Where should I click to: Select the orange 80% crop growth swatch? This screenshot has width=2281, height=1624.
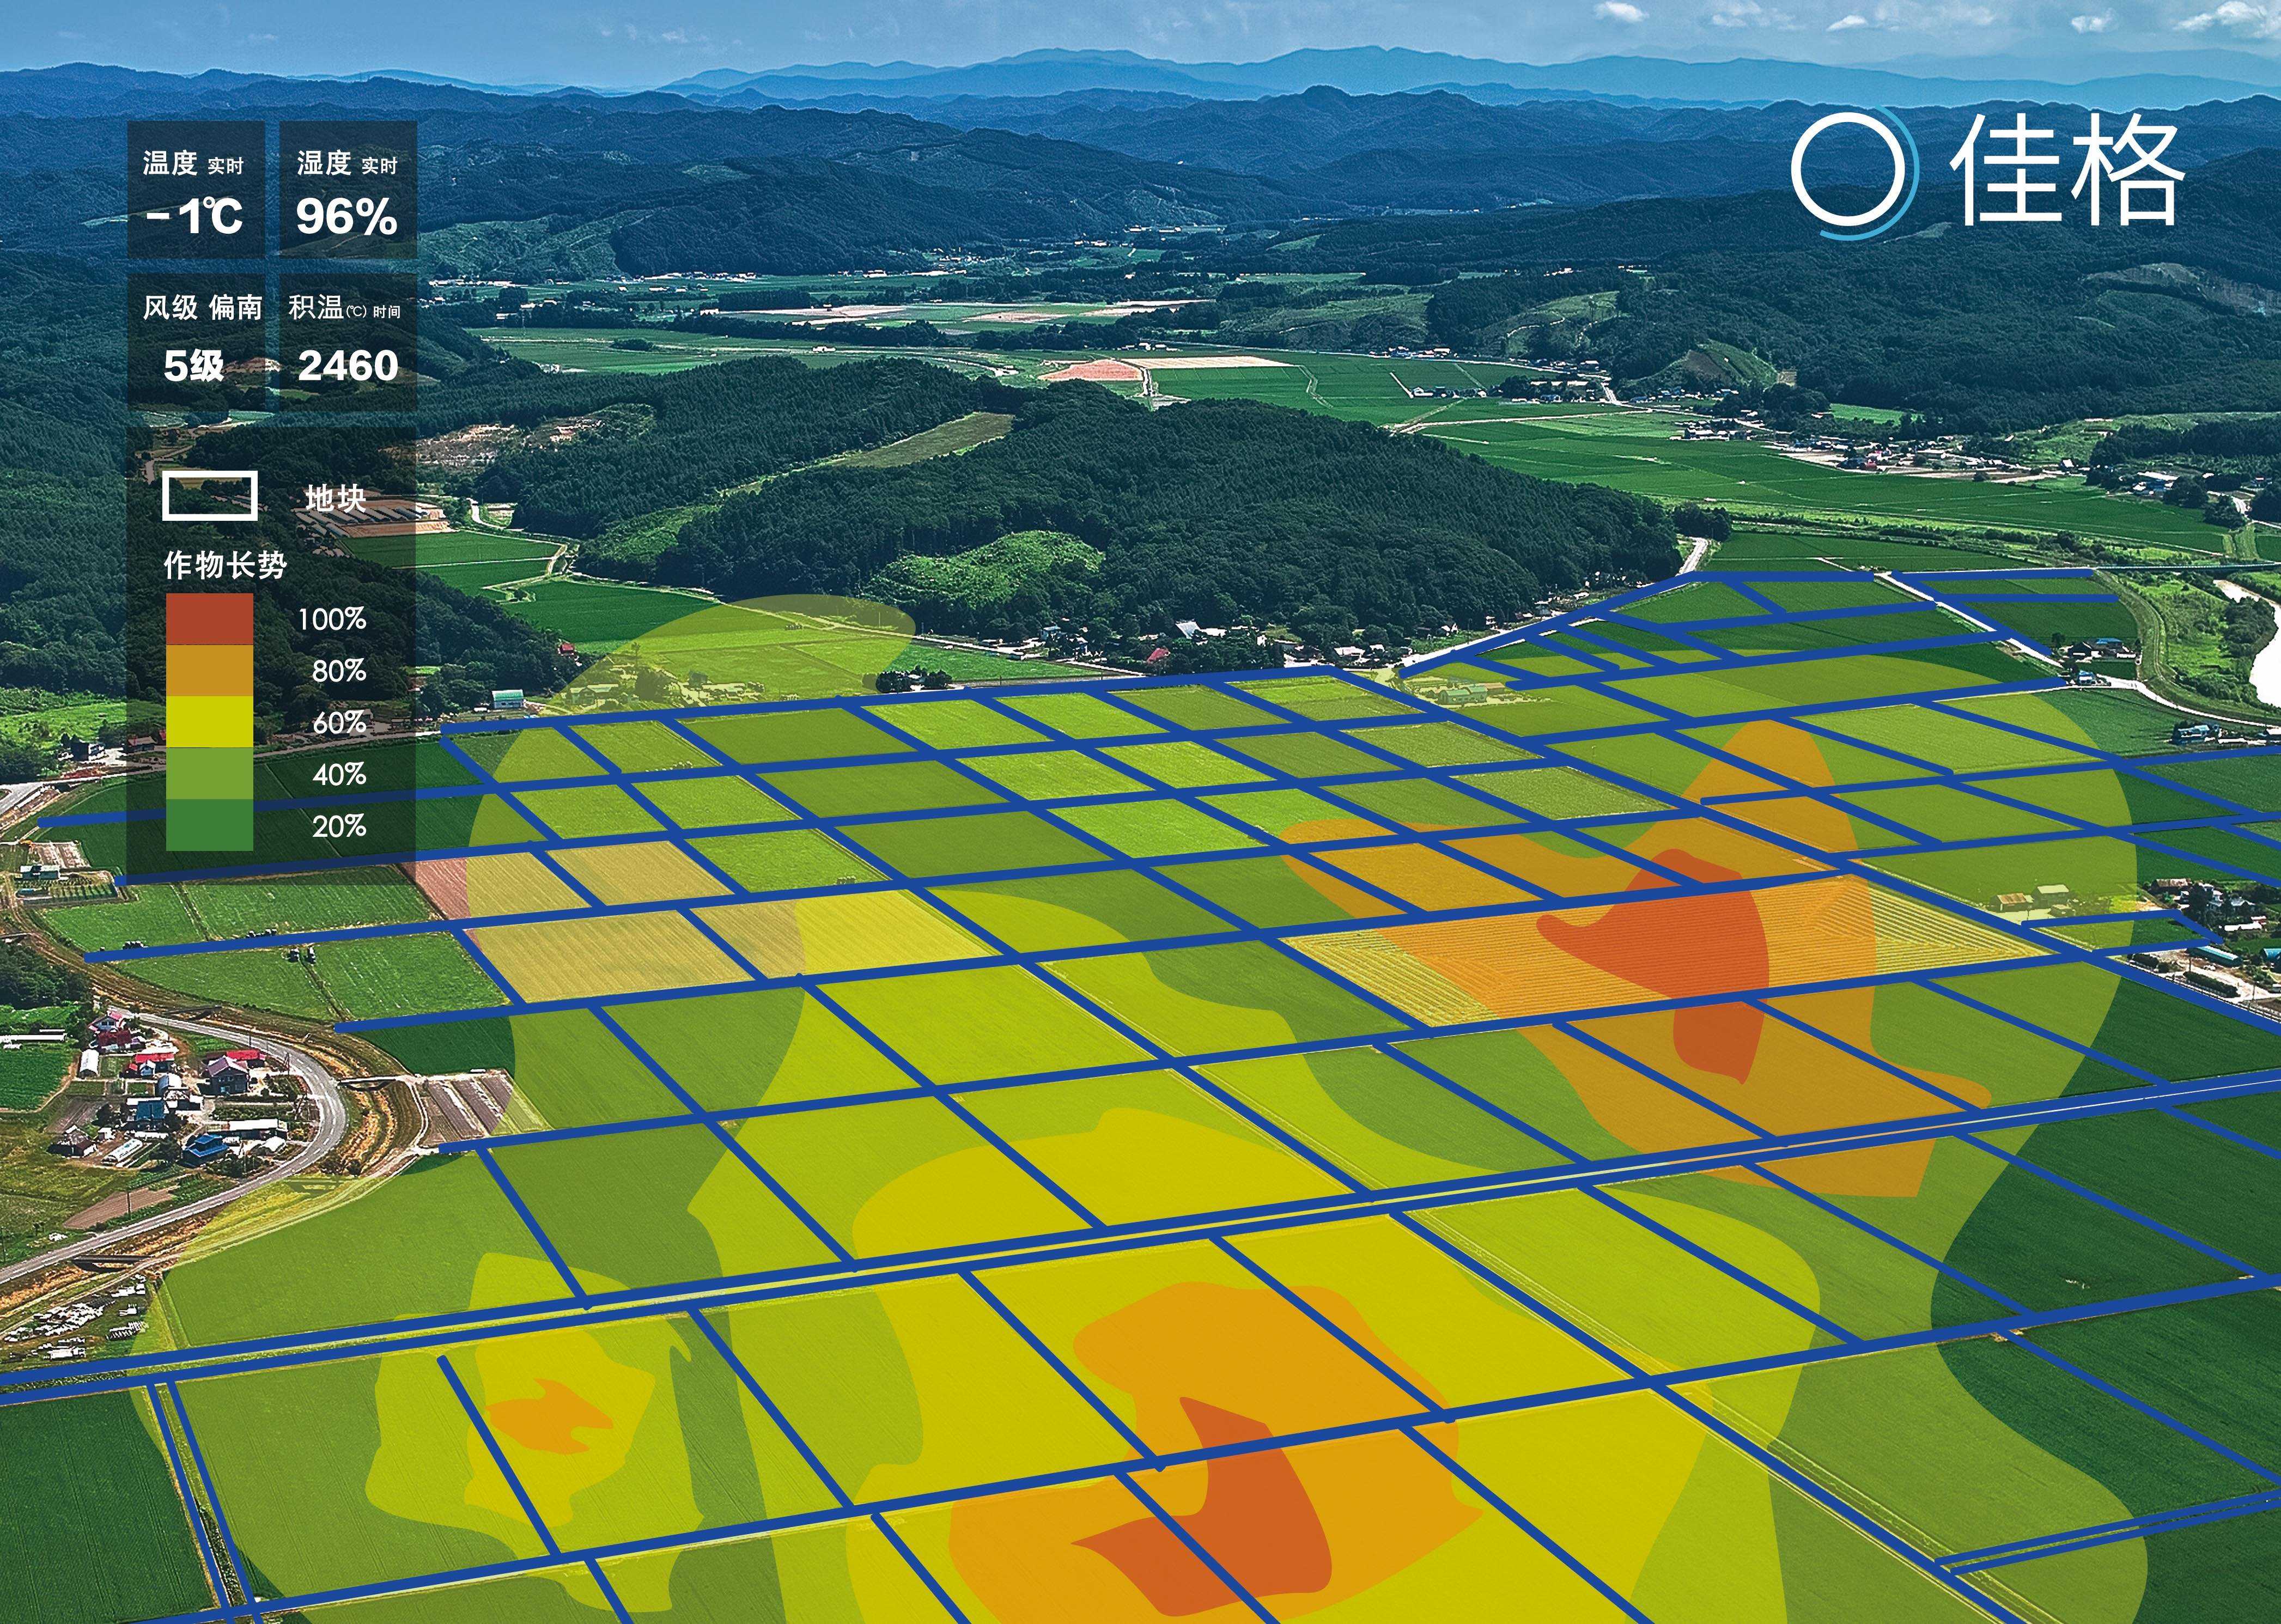[209, 671]
